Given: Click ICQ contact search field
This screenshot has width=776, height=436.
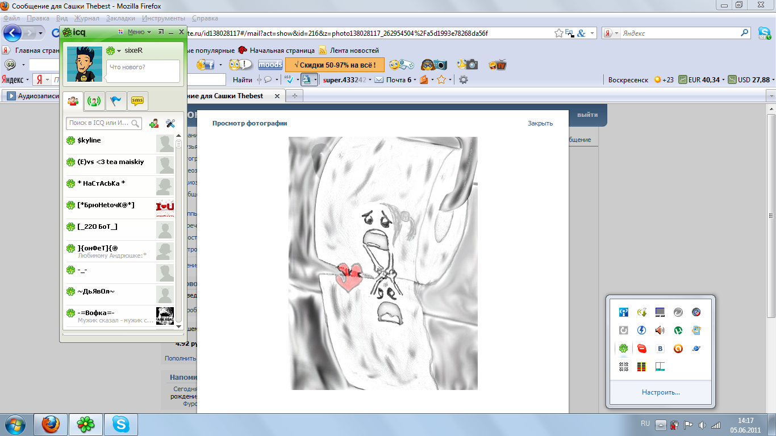Looking at the screenshot, I should pos(104,123).
